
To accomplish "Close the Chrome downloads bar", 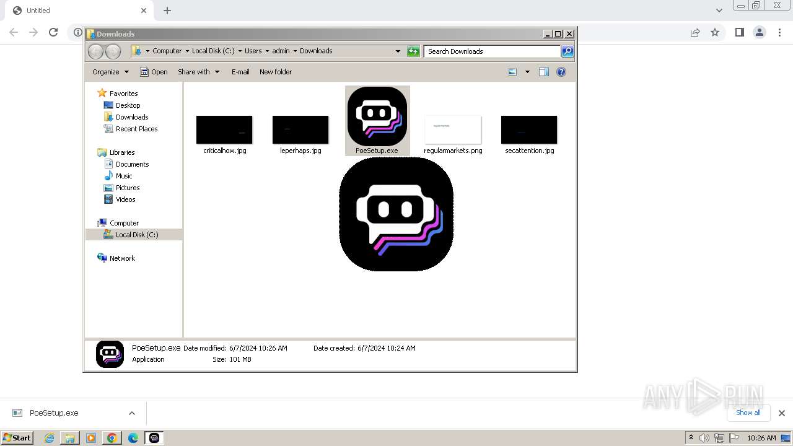I will pyautogui.click(x=781, y=413).
